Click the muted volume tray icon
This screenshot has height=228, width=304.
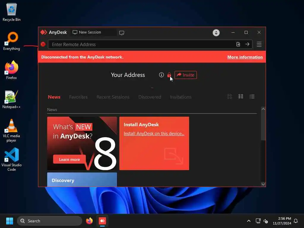pyautogui.click(x=266, y=221)
